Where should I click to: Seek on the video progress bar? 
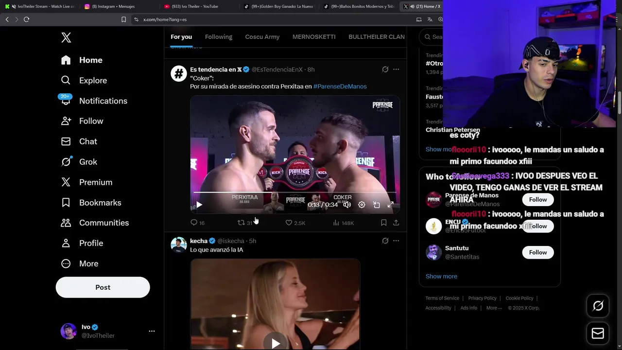pyautogui.click(x=295, y=193)
